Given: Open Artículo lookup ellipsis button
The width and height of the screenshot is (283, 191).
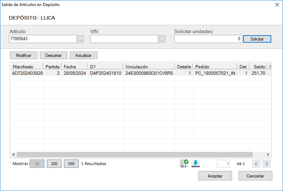Looking at the screenshot, I should point(81,39).
